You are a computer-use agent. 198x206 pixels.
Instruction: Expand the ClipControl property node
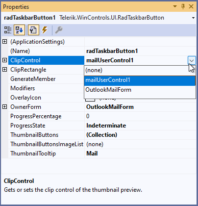point(5,60)
